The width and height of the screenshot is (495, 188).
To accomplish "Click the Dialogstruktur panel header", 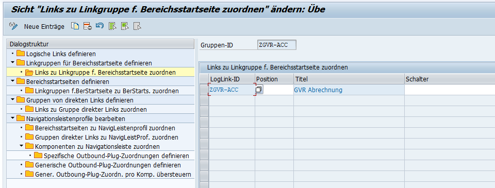I will coord(101,44).
